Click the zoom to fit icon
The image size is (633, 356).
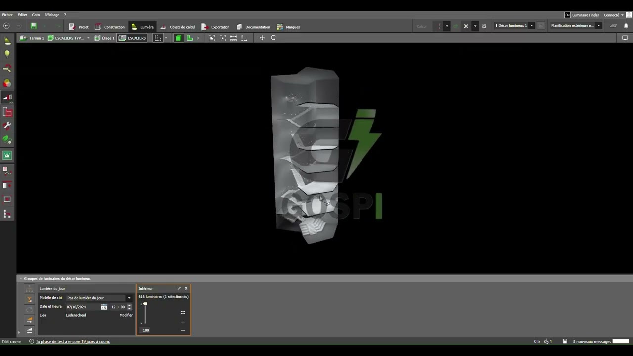click(x=212, y=38)
